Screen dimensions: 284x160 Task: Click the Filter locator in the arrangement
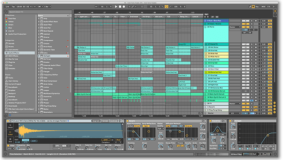point(123,17)
